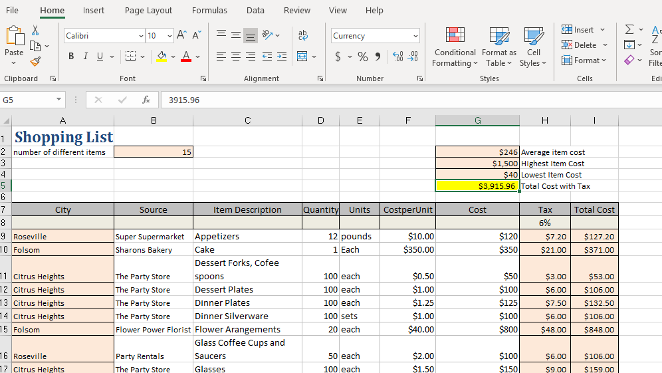Click the Select All corner triangle

pyautogui.click(x=6, y=121)
